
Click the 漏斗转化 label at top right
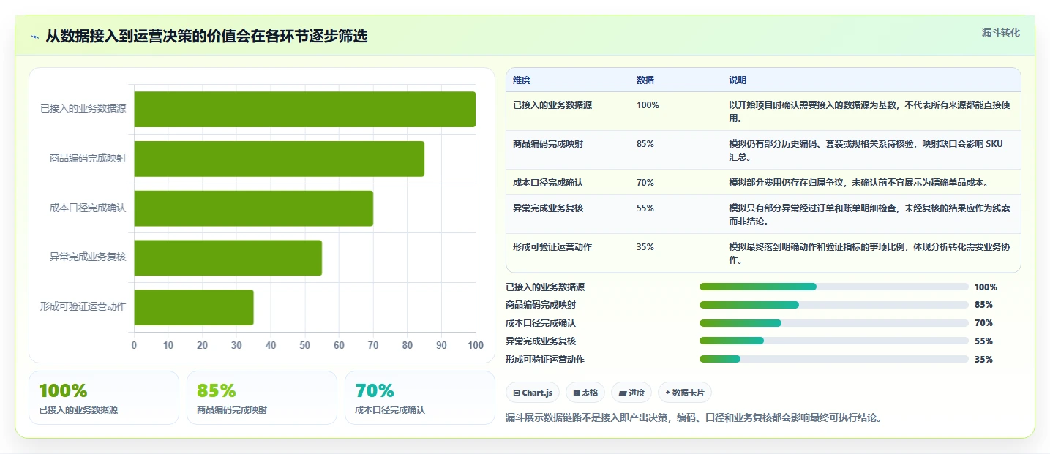[x=1000, y=32]
